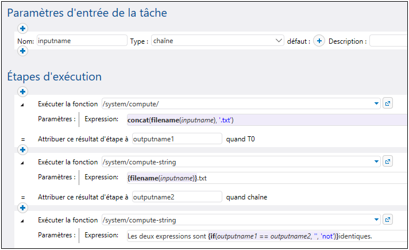Click the concat expression field
Image resolution: width=409 pixels, height=250 pixels.
click(264, 120)
